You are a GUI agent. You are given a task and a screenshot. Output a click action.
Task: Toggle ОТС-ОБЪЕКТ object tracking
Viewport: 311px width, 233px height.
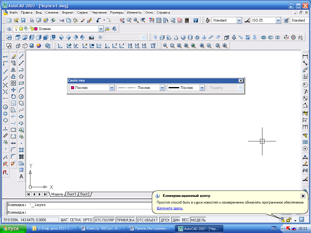[147, 220]
